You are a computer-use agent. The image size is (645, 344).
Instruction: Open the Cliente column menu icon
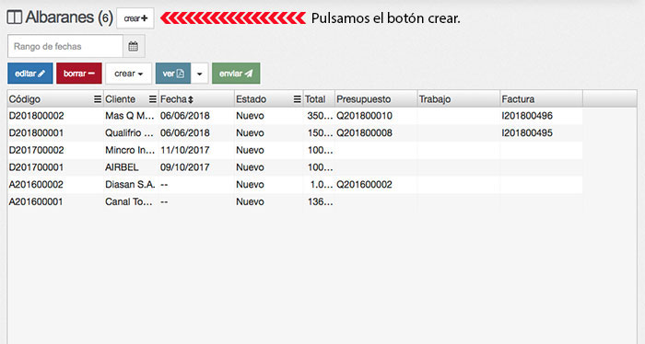tap(153, 99)
